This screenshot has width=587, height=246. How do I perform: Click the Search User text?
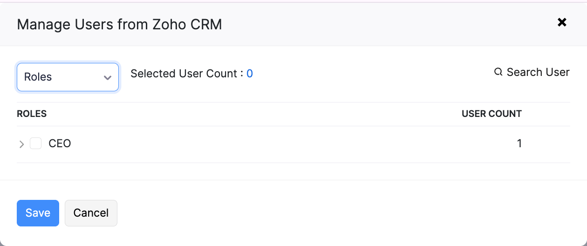[538, 72]
